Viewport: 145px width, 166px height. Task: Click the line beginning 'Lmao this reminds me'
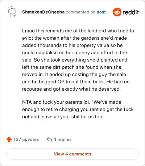pos(78,31)
